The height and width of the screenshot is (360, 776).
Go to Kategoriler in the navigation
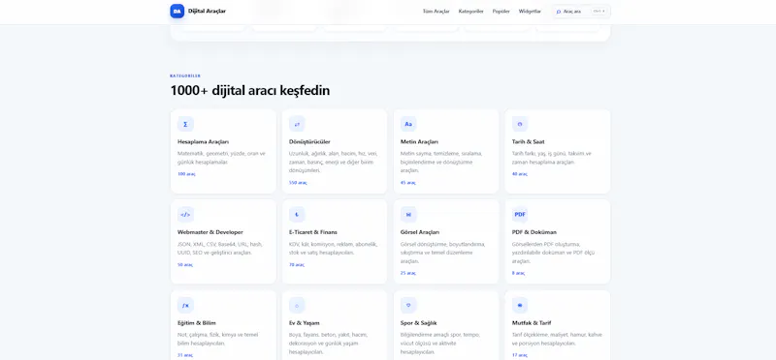470,12
